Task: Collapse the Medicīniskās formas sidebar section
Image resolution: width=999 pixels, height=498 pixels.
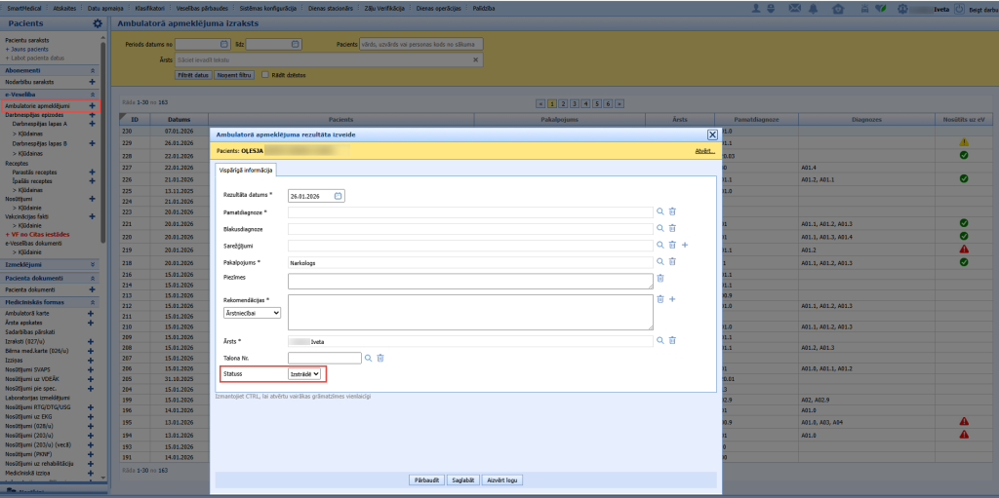Action: coord(93,302)
